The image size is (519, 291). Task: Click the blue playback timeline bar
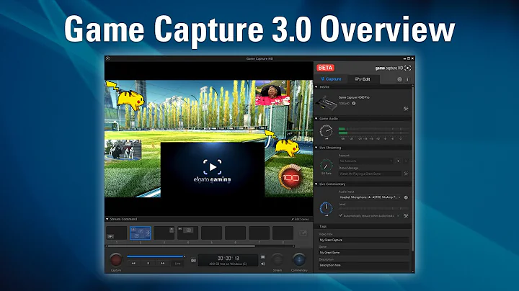[156, 256]
